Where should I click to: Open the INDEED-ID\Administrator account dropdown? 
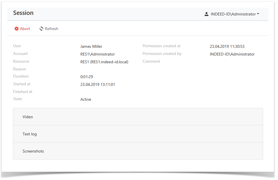pos(233,14)
